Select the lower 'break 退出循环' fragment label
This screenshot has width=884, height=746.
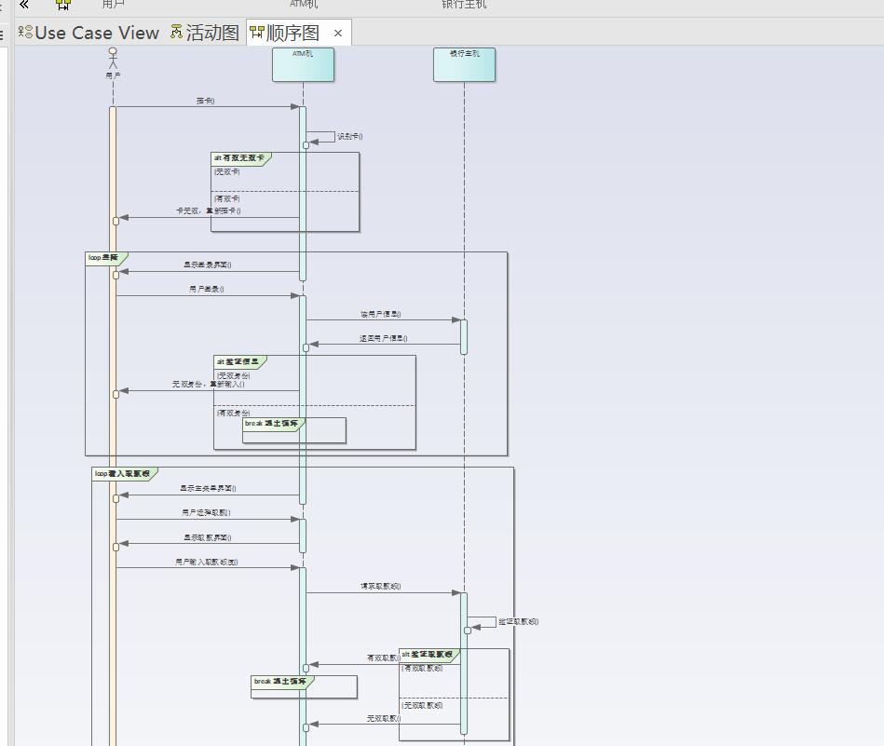pyautogui.click(x=282, y=681)
